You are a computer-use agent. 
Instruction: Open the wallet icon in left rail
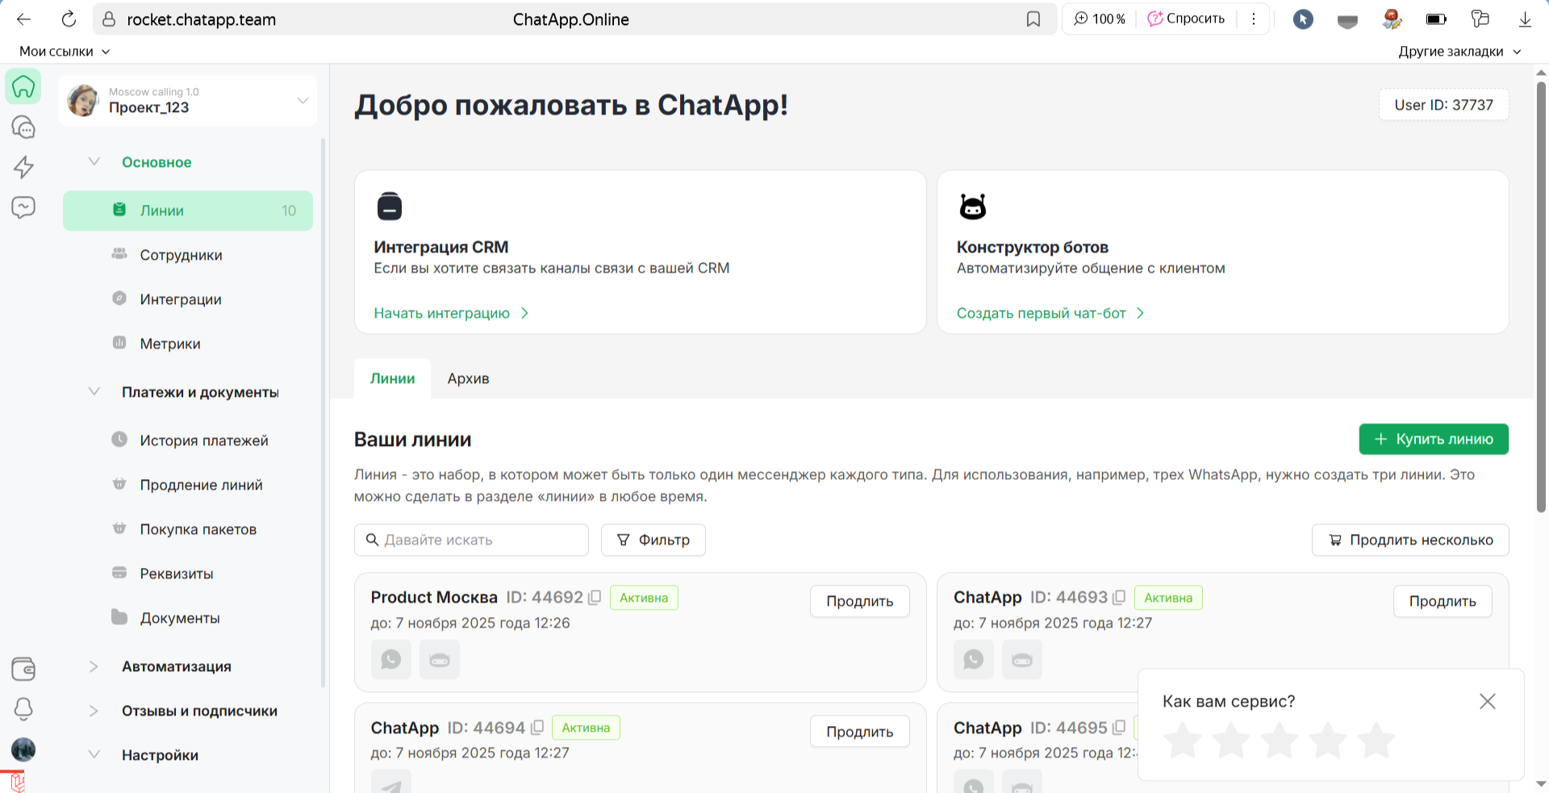click(x=23, y=669)
